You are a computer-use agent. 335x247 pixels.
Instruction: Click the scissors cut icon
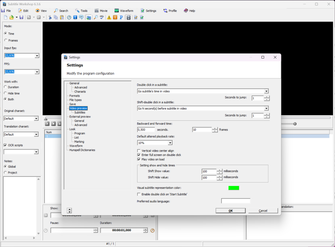50,18
